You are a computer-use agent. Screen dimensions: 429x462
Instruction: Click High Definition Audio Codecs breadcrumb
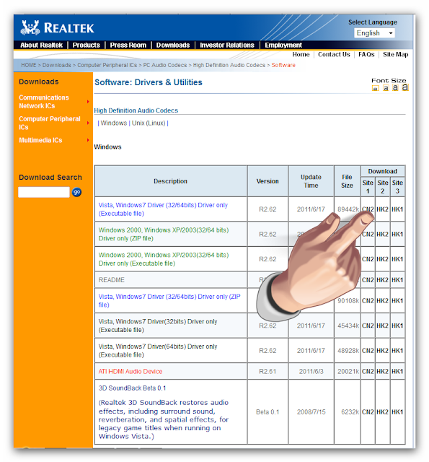[x=229, y=65]
